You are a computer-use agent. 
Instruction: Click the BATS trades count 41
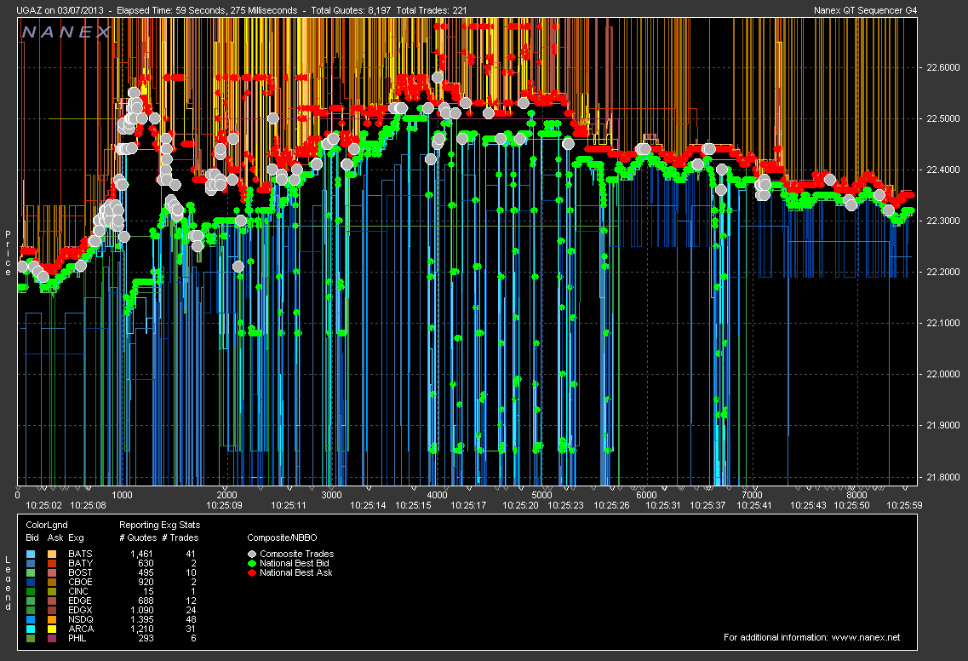click(191, 555)
